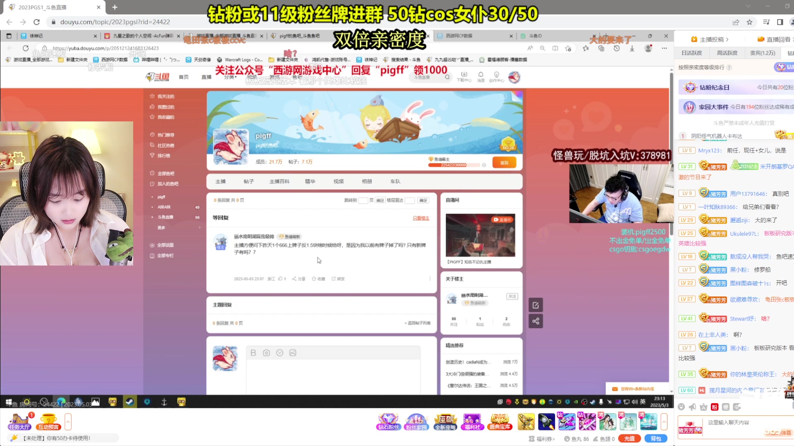Screen dimensions: 794x446
Task: Click the 鱼塘霸主 progress bar
Action: [x=455, y=164]
